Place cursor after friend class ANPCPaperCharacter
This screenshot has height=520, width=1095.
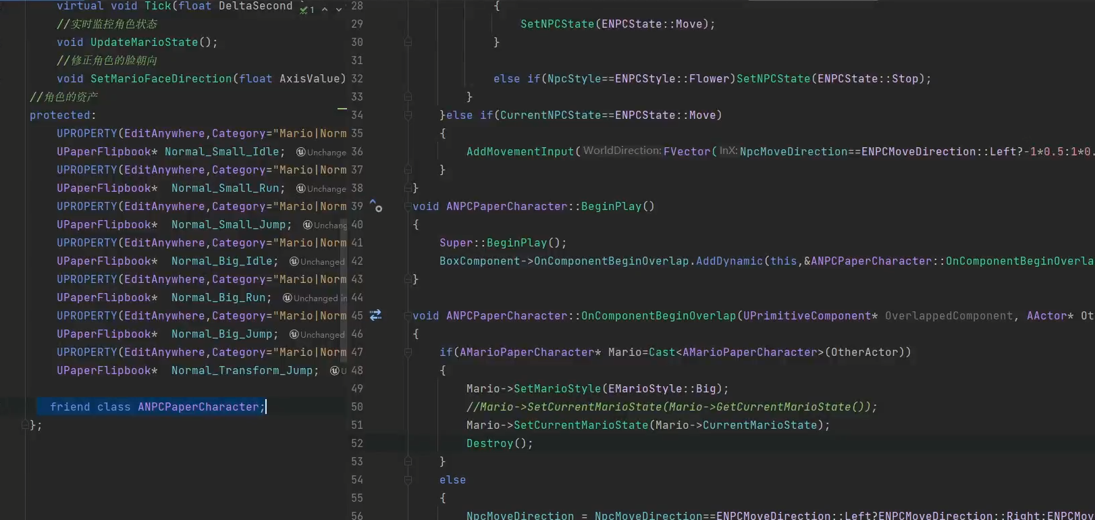(265, 407)
